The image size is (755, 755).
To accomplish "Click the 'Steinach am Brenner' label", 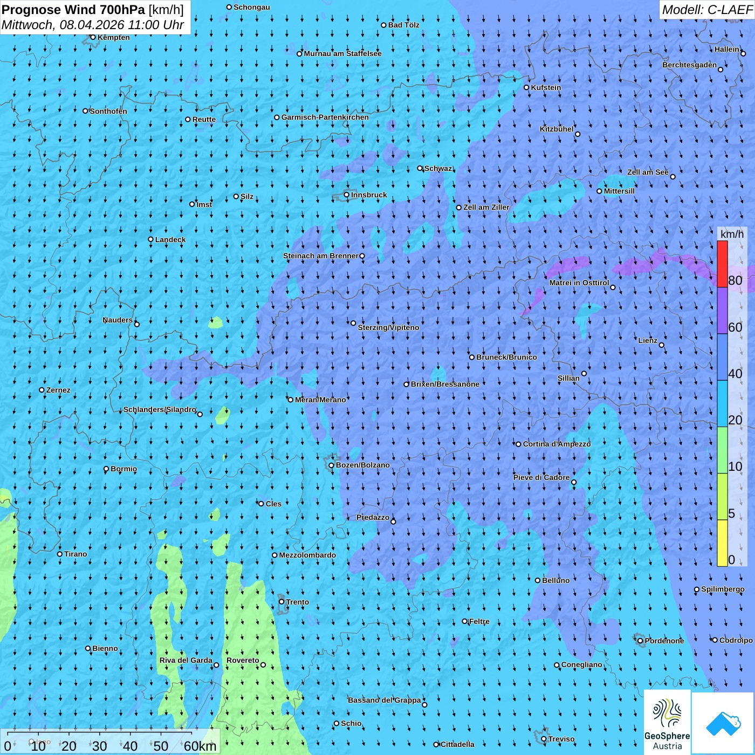I will point(321,256).
